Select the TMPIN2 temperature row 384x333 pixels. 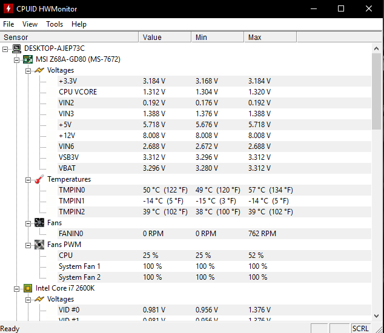[x=214, y=212]
